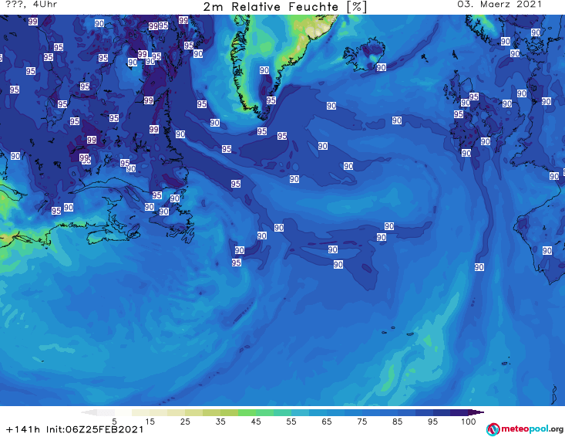The width and height of the screenshot is (565, 437).
Task: Click the legend value "75"
Action: pyautogui.click(x=362, y=422)
